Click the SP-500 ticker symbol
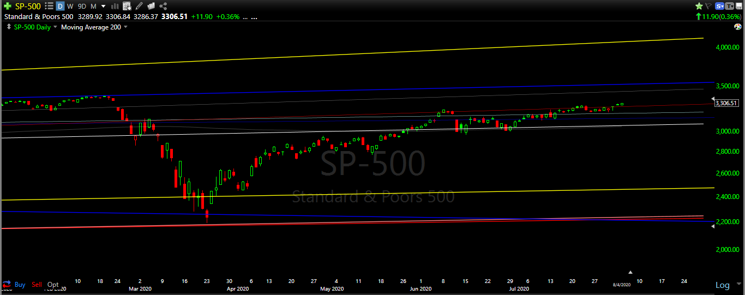 [x=28, y=6]
